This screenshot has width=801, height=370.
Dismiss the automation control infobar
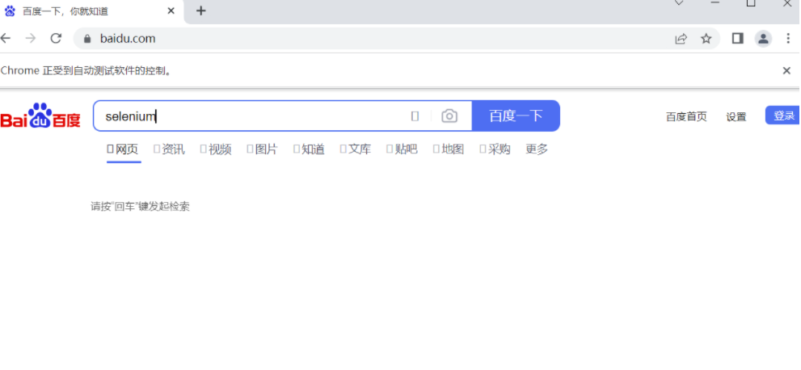coord(786,71)
